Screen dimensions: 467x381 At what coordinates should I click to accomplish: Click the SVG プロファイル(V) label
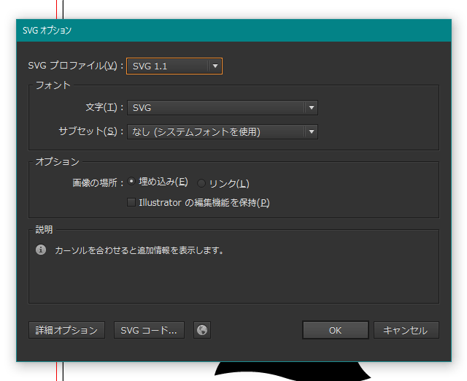(76, 66)
